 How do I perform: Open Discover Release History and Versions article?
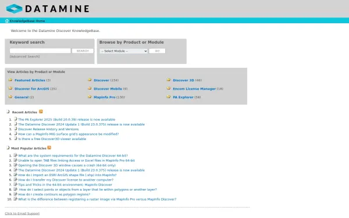[x=48, y=129]
